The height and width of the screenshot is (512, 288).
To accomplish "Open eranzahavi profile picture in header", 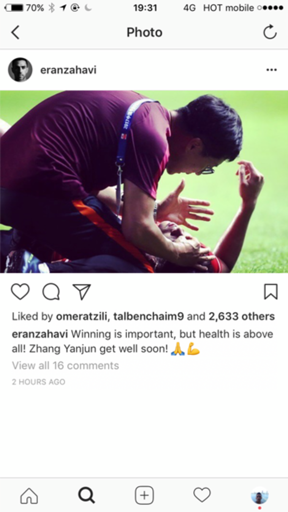I will (x=20, y=70).
